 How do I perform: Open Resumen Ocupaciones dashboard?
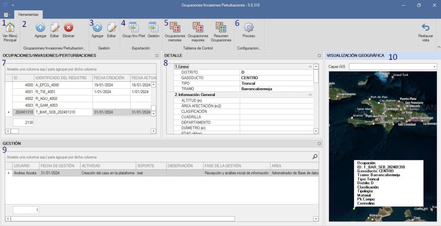click(x=221, y=28)
